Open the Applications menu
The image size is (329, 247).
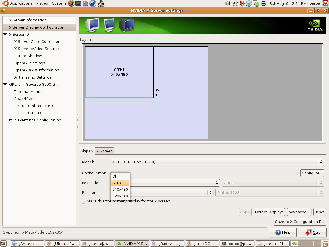21,3
